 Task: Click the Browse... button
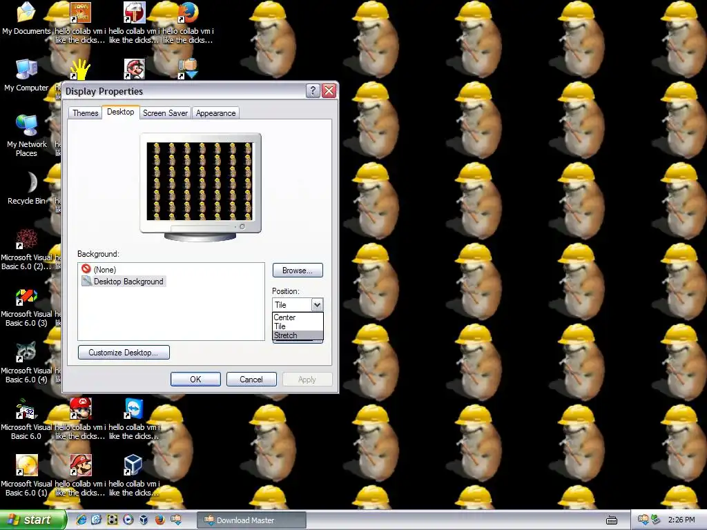click(x=298, y=271)
